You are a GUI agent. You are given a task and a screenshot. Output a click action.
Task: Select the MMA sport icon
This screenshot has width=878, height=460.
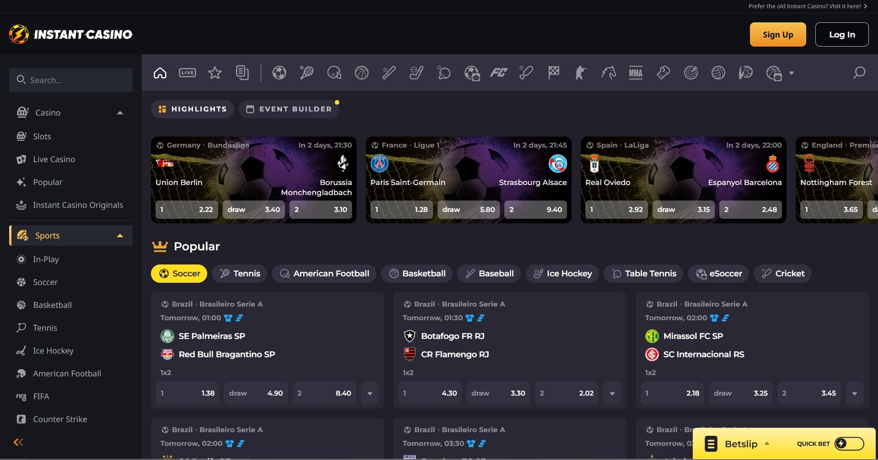[x=636, y=73]
